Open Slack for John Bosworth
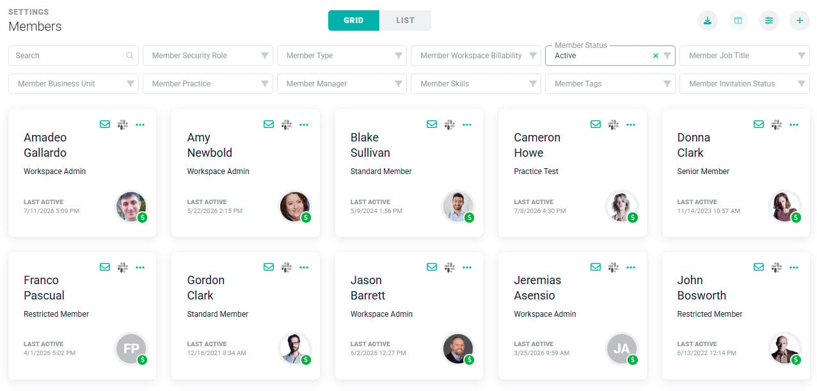Viewport: 817px width, 391px height. (777, 267)
